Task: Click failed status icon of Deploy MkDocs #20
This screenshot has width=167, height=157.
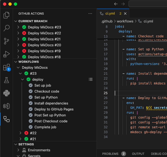Action: point(24,45)
